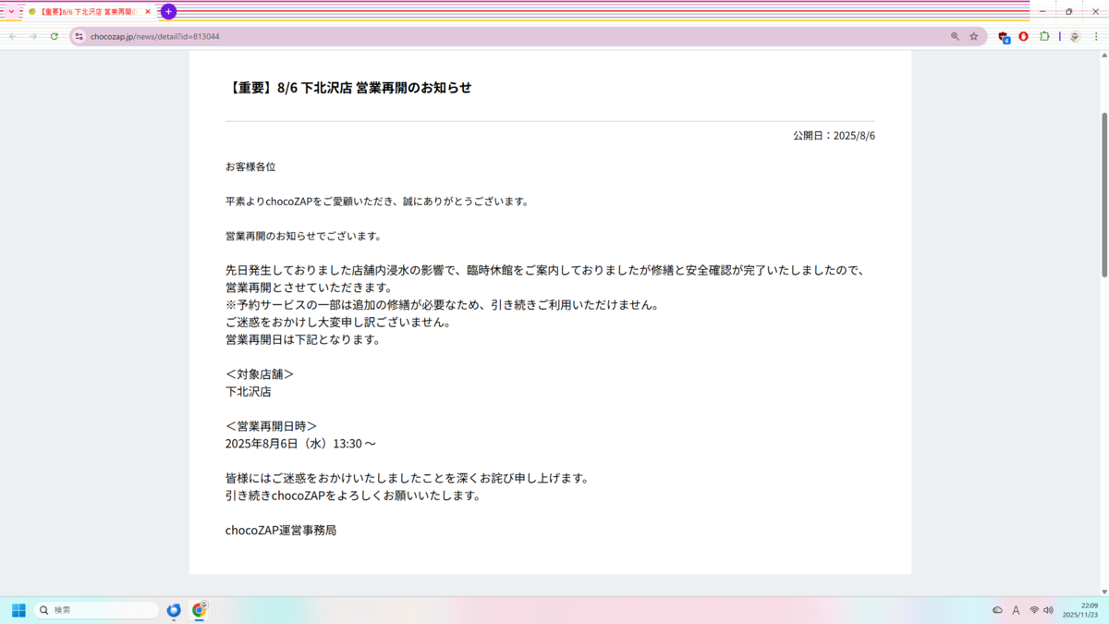
Task: View site information icon in address bar
Action: point(79,36)
